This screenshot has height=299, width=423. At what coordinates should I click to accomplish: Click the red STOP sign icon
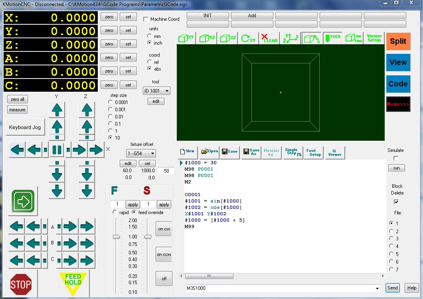pyautogui.click(x=21, y=284)
